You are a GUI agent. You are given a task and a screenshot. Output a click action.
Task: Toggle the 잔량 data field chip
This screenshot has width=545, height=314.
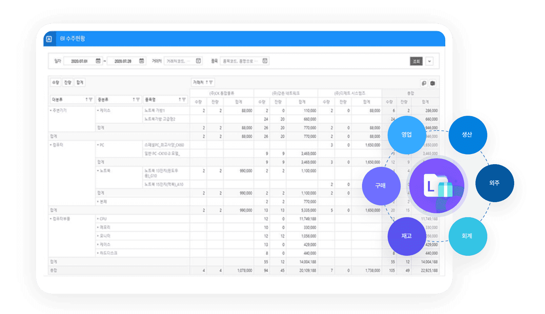coord(68,82)
